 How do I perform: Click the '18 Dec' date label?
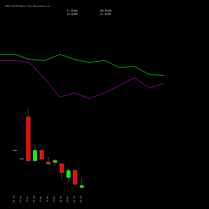[x=47, y=199]
